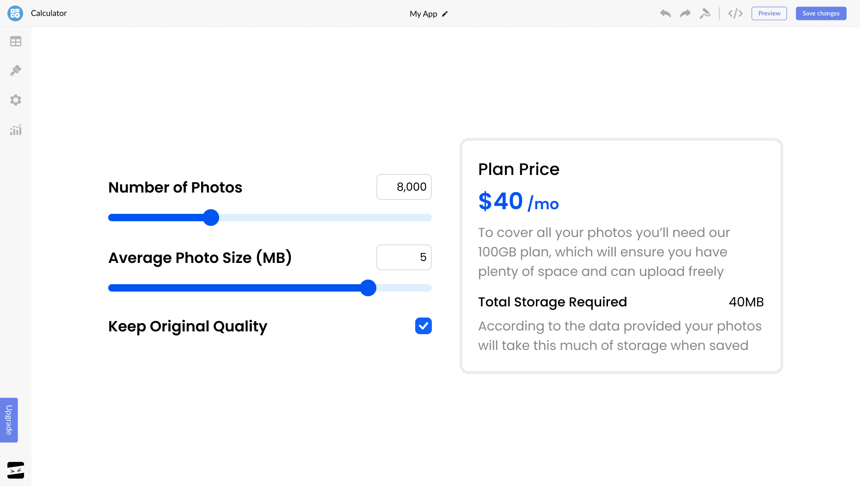The height and width of the screenshot is (486, 860).
Task: Click the Calculator app logo icon
Action: 15,13
